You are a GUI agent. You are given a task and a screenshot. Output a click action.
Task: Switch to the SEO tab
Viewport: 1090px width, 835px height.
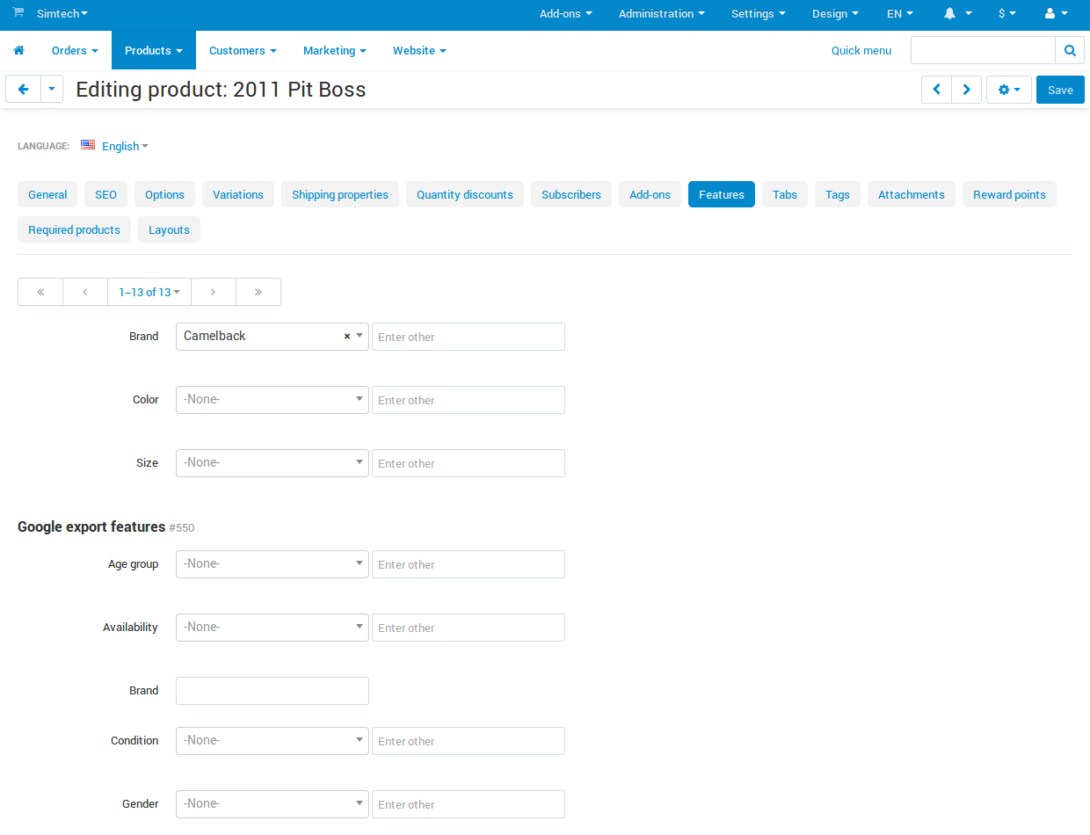106,195
